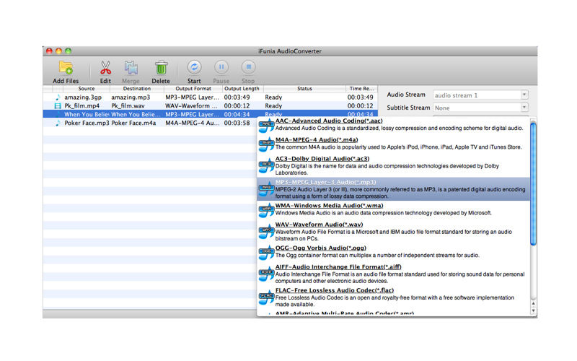Select the amazing.3gp source file
This screenshot has width=577, height=361.
[x=83, y=97]
